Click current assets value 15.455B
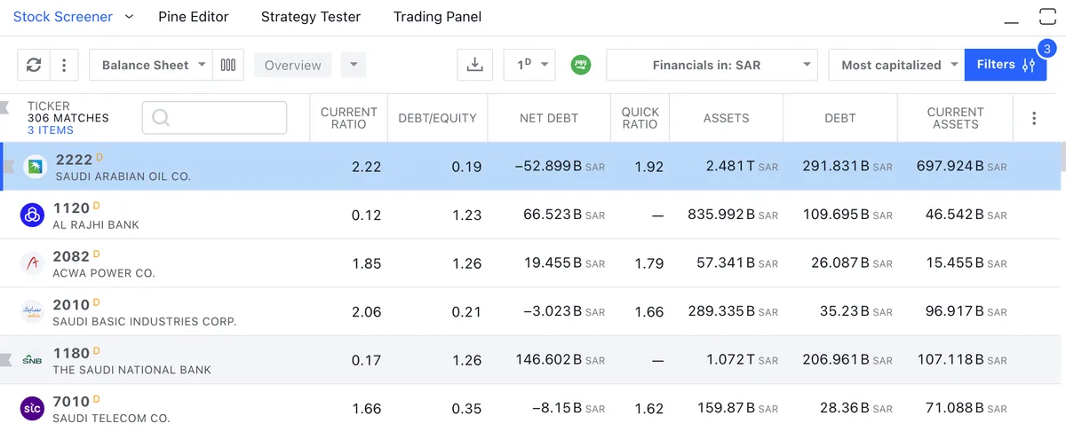The image size is (1066, 431). point(967,263)
